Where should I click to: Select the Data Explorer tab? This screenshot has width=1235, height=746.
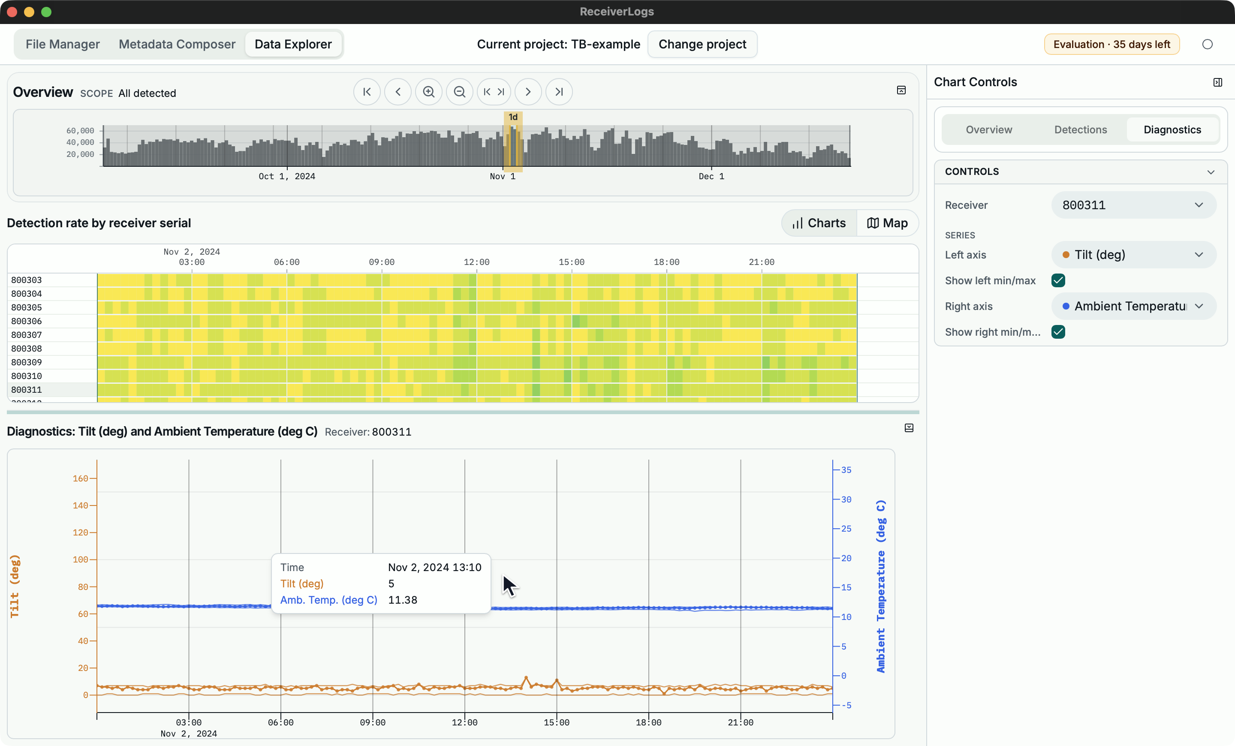(x=293, y=44)
